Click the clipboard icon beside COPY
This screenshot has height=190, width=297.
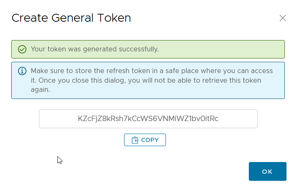(135, 140)
